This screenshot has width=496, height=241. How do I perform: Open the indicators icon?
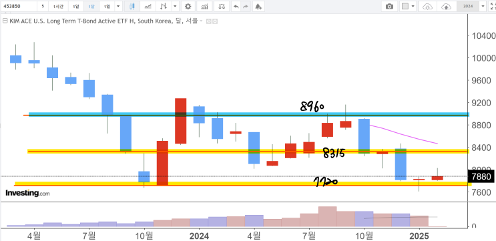(x=205, y=6)
